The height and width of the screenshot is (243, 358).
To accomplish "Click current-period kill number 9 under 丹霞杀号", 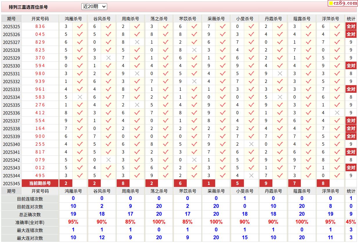I will coord(266,183).
